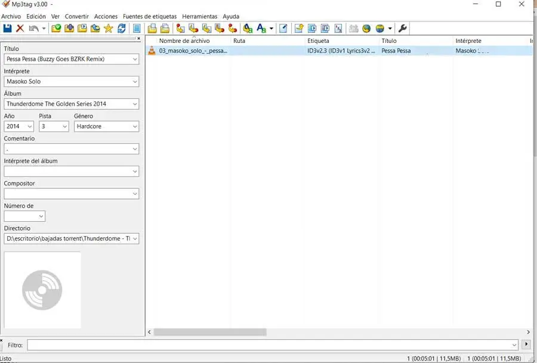Click the file list scroll left arrow
Viewport: 537px width, 363px height.
[149, 332]
